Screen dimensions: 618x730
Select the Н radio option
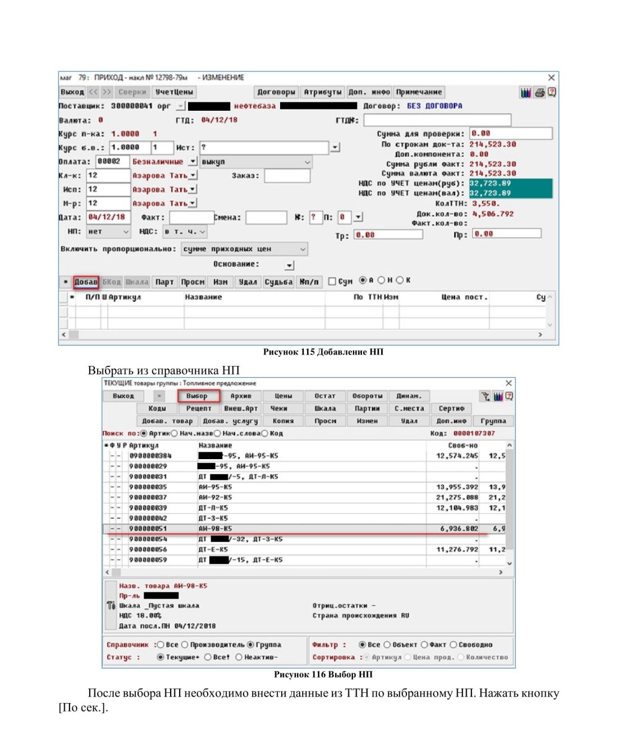[381, 280]
